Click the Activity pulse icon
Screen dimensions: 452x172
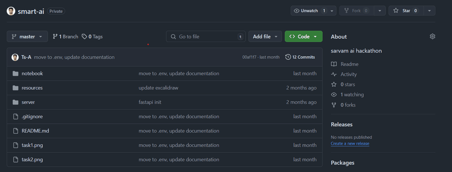(334, 74)
